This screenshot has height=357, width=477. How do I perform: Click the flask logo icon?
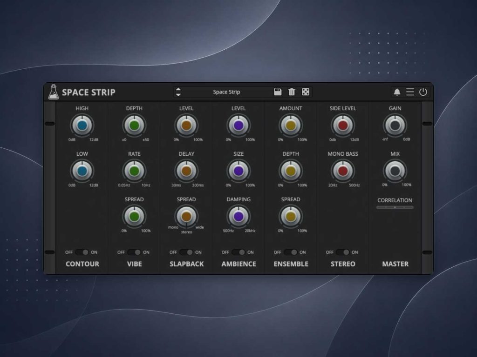(x=54, y=92)
